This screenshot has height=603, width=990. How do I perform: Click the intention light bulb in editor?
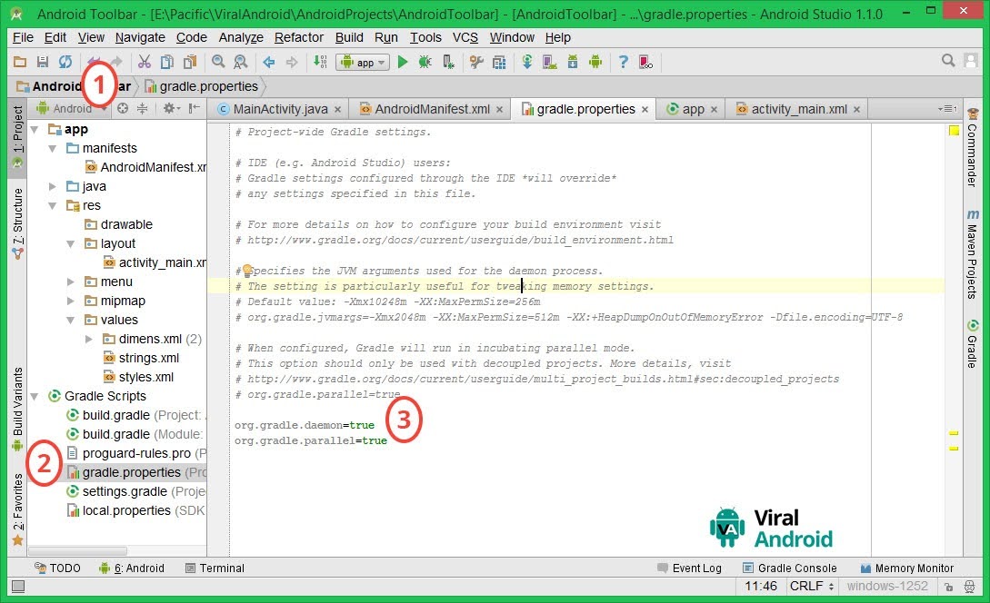pyautogui.click(x=247, y=270)
